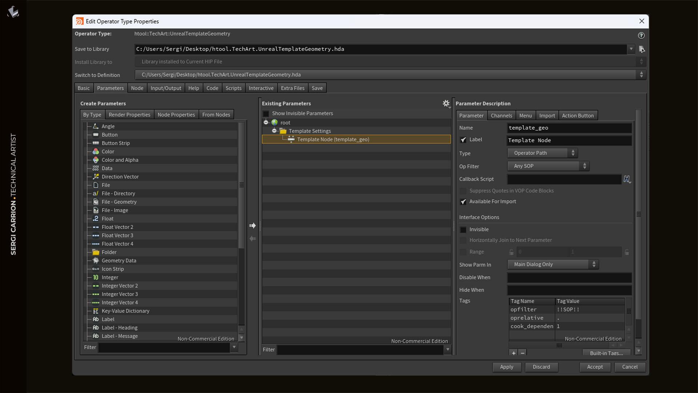
Task: Open the Op Filter dropdown showing Any SOP
Action: pyautogui.click(x=548, y=166)
